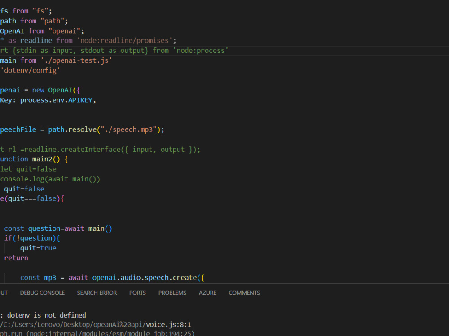The height and width of the screenshot is (336, 449).
Task: Open the AZURE panel tab
Action: tap(207, 293)
